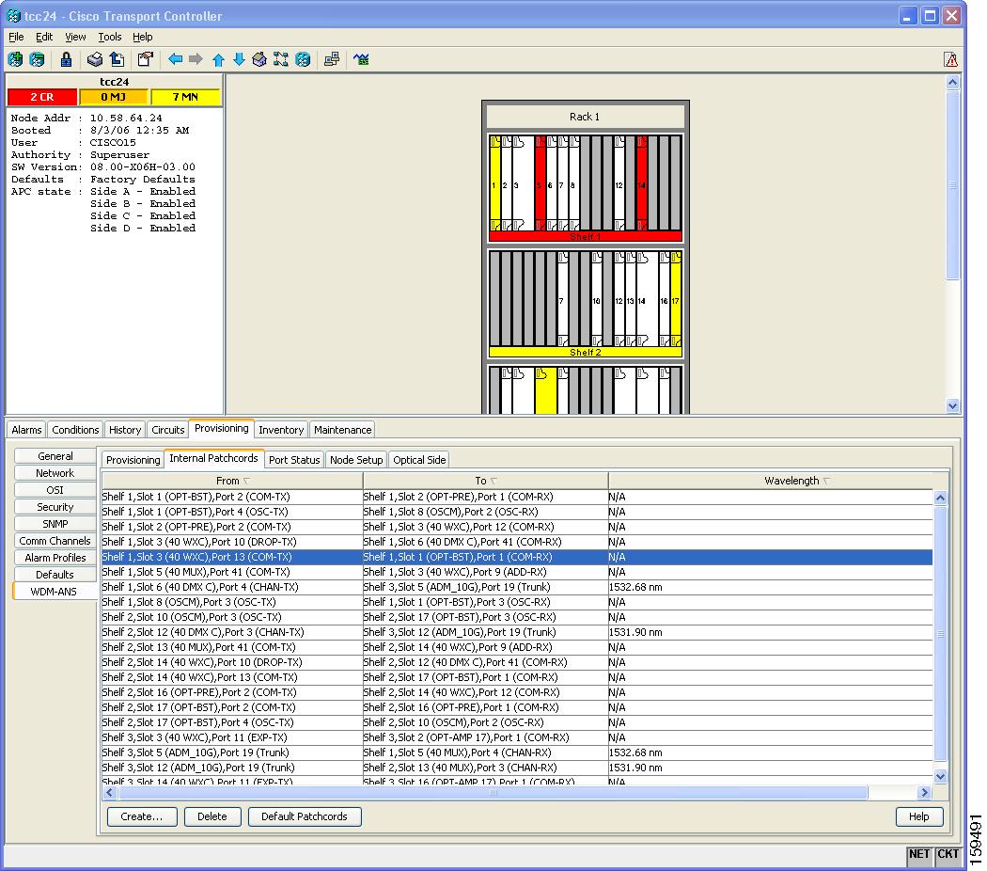Click the Create... button
The width and height of the screenshot is (987, 871).
tap(142, 816)
